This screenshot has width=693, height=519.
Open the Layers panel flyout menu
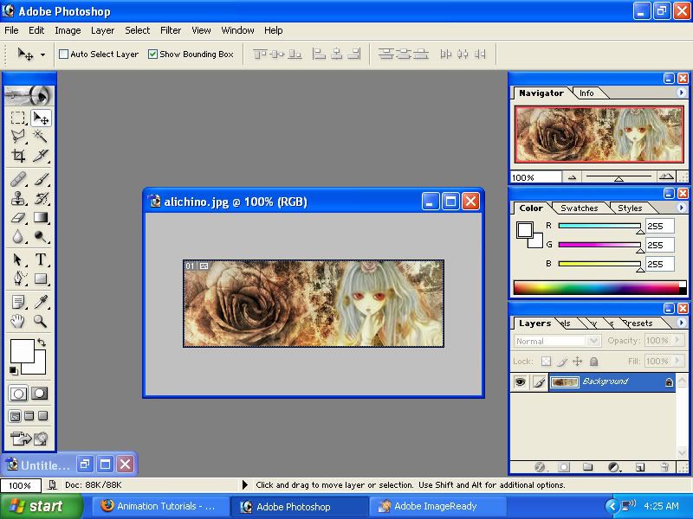[x=681, y=323]
